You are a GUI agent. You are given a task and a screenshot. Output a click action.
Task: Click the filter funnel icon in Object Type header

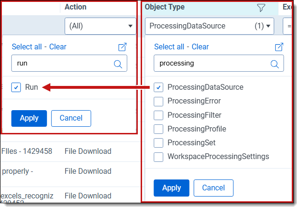[261, 8]
